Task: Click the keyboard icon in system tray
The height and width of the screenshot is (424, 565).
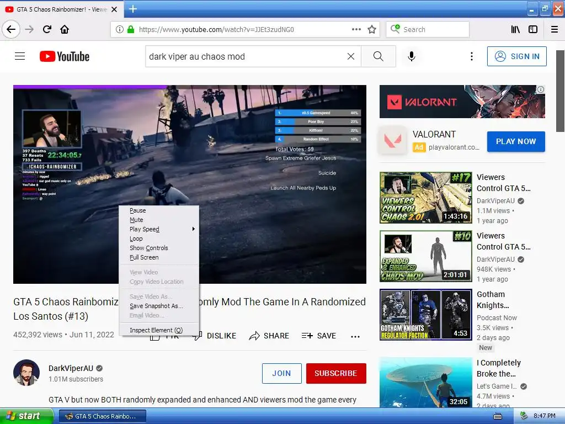Action: coord(498,416)
